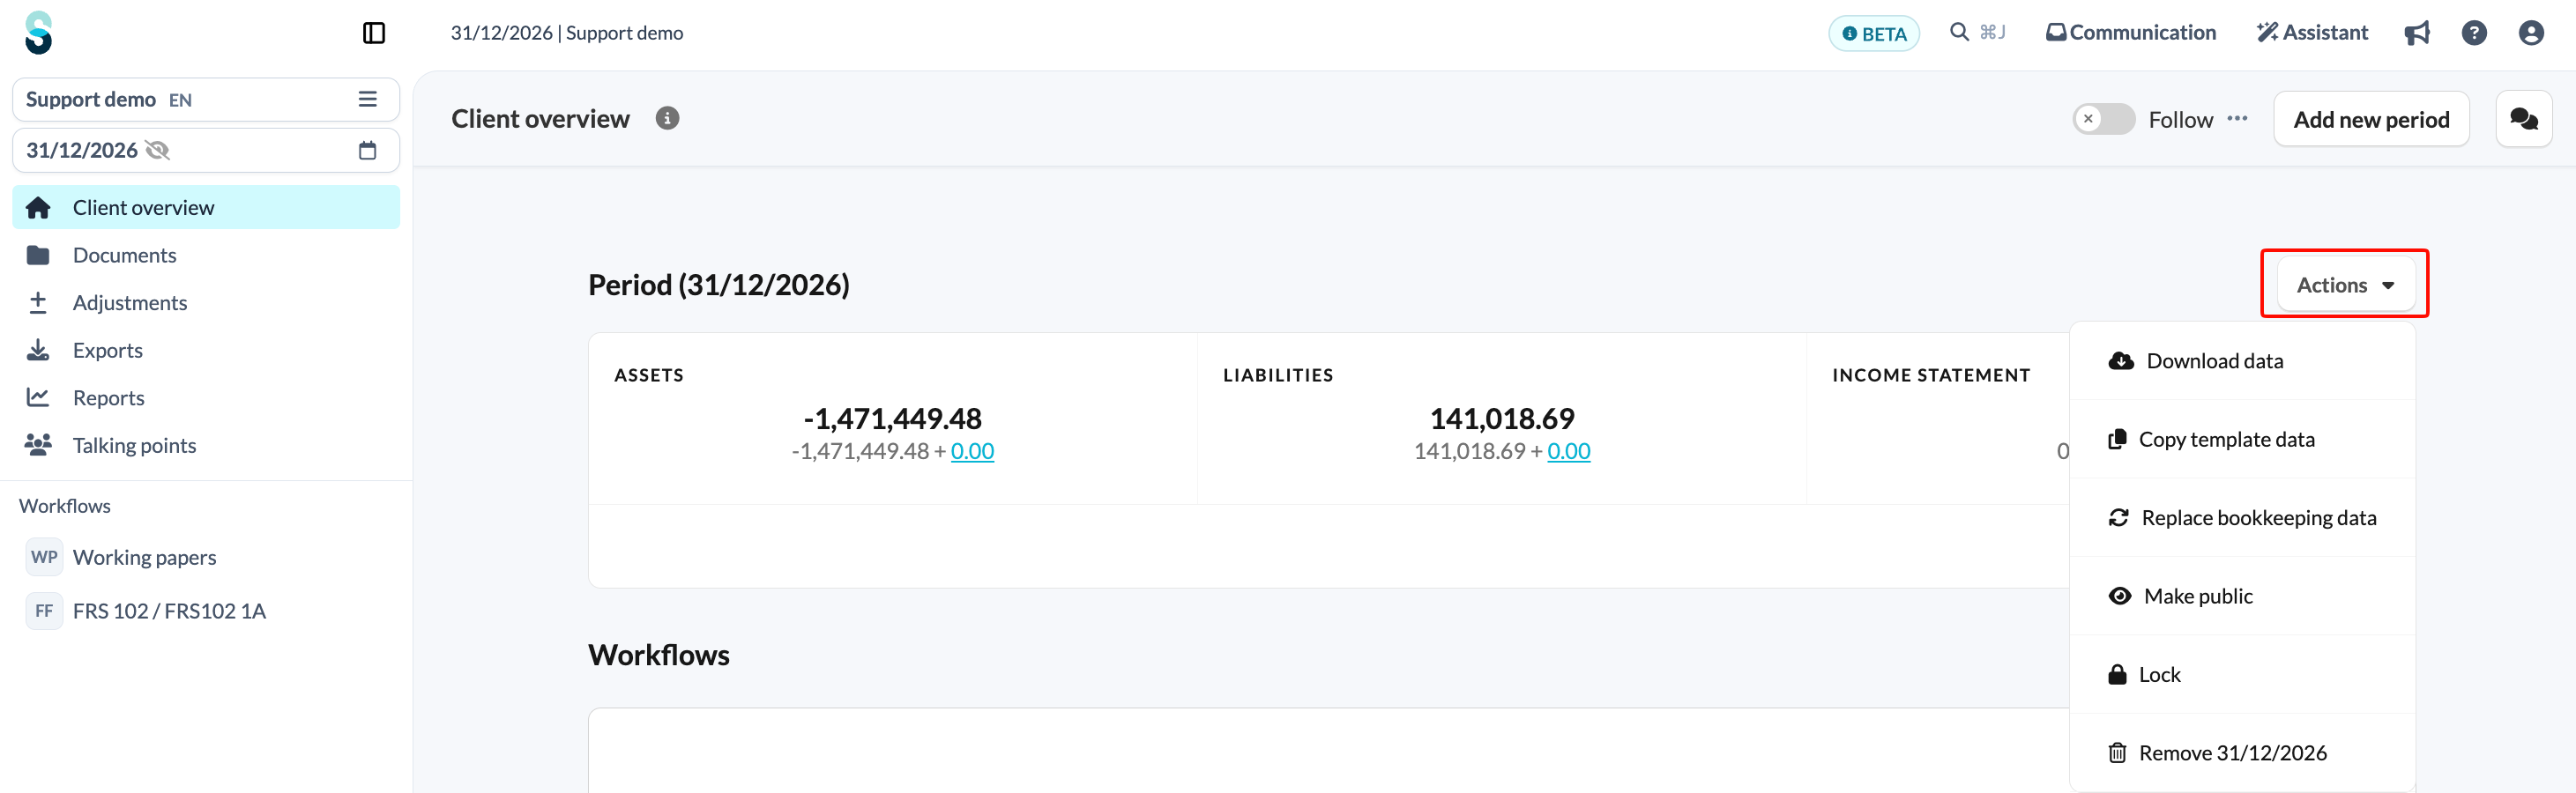Screen dimensions: 2576x793
Task: Open the comments chat bubble icon
Action: tap(2523, 119)
